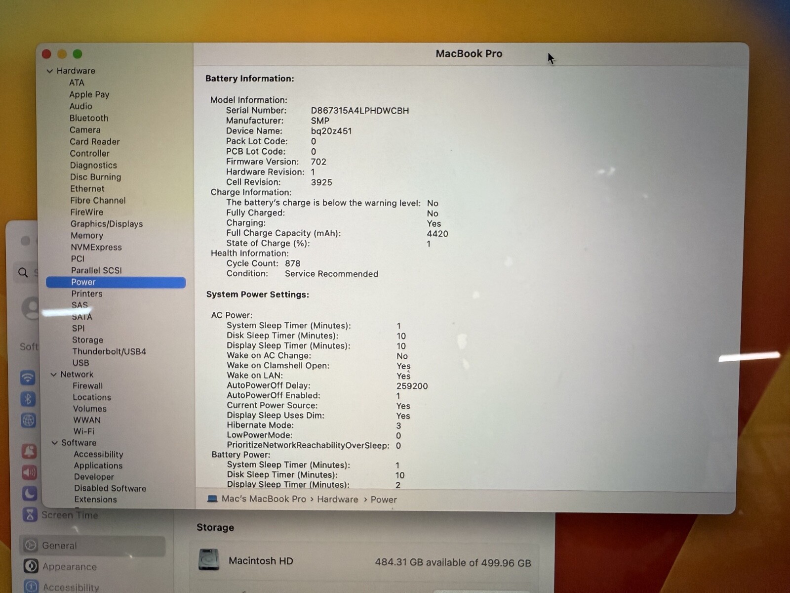Click the Bluetooth icon in System Settings sidebar
This screenshot has height=593, width=790.
pyautogui.click(x=28, y=399)
